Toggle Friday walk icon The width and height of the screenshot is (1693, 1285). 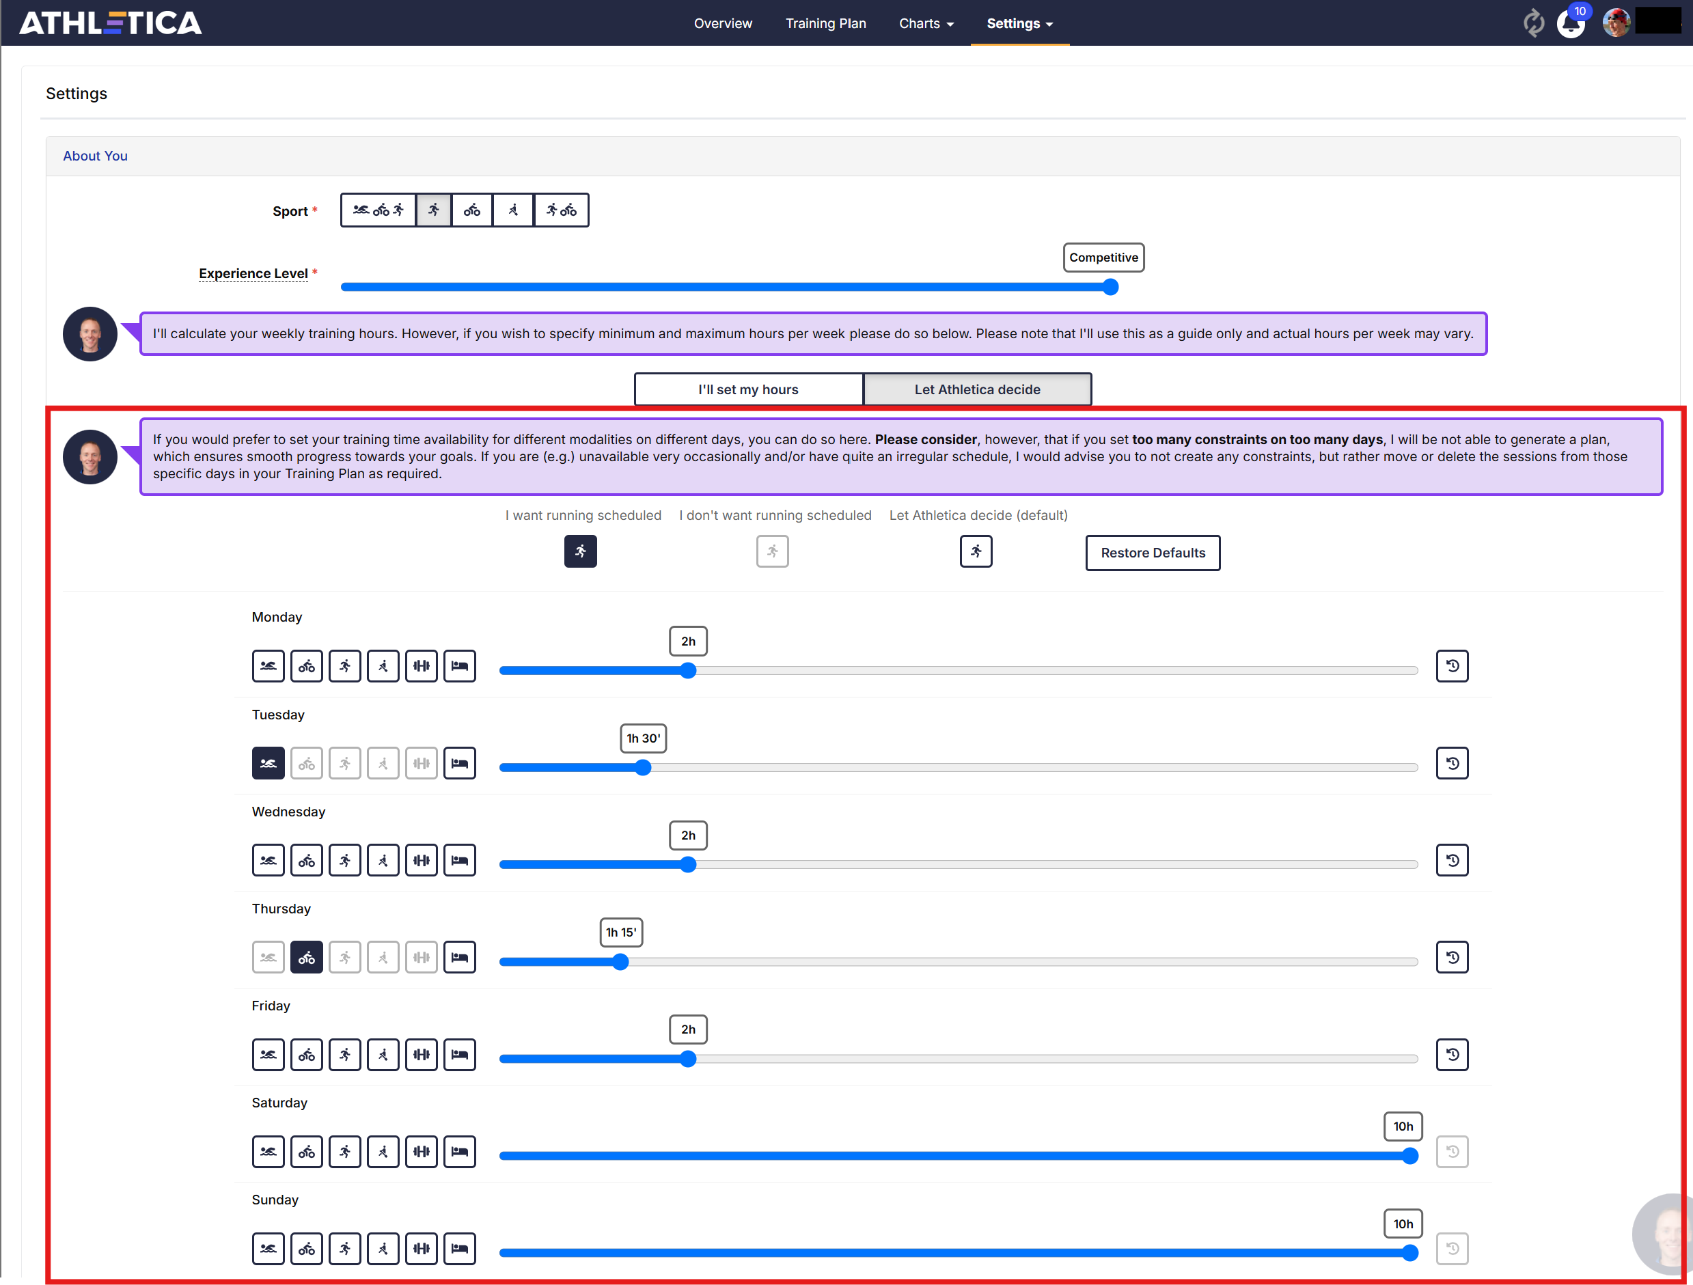click(383, 1055)
